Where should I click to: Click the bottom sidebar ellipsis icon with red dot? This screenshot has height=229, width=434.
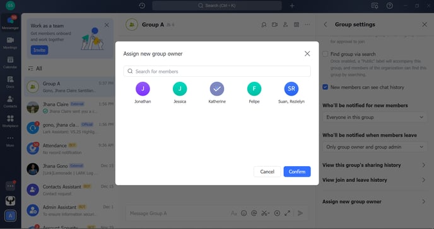(x=10, y=186)
